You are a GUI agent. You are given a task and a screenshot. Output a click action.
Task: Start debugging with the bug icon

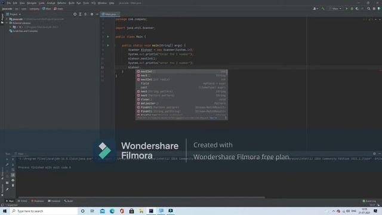coord(352,8)
